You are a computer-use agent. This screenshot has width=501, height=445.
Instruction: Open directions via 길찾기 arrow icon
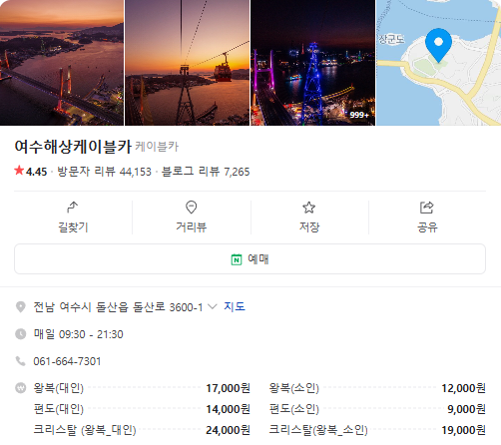73,207
